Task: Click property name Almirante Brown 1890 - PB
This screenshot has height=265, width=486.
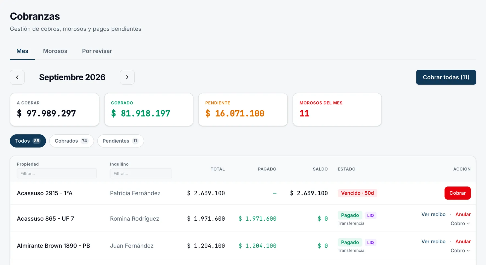Action: click(x=53, y=246)
